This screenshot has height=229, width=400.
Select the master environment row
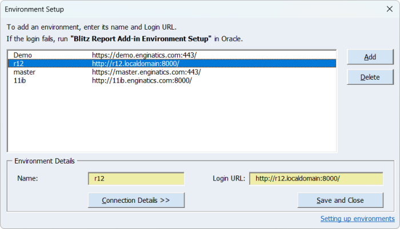pos(172,72)
